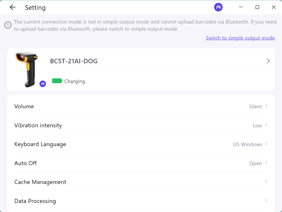Open Keyboard Language setting
The width and height of the screenshot is (282, 212).
point(40,144)
